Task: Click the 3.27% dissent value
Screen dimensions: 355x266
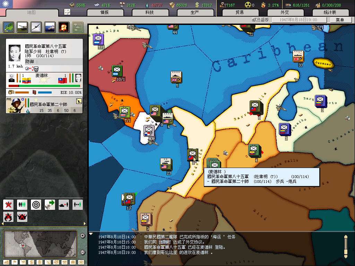Action: 274,5
